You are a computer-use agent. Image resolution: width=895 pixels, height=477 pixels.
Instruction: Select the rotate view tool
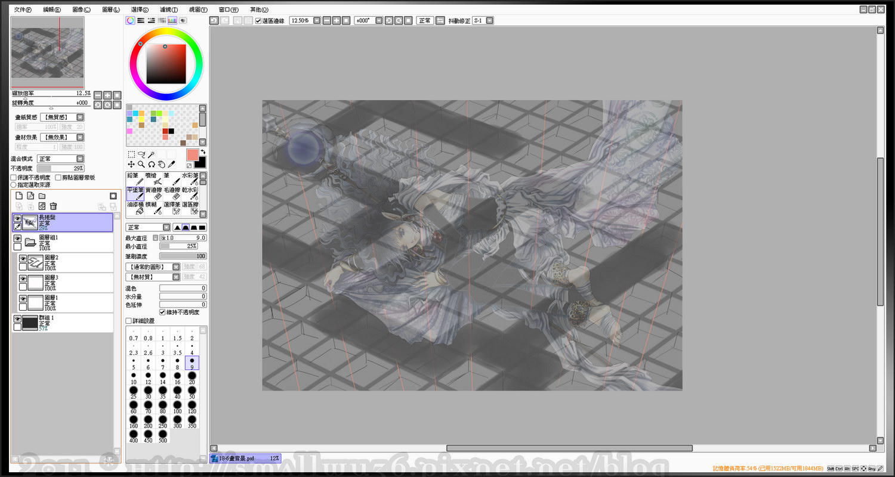[x=152, y=164]
